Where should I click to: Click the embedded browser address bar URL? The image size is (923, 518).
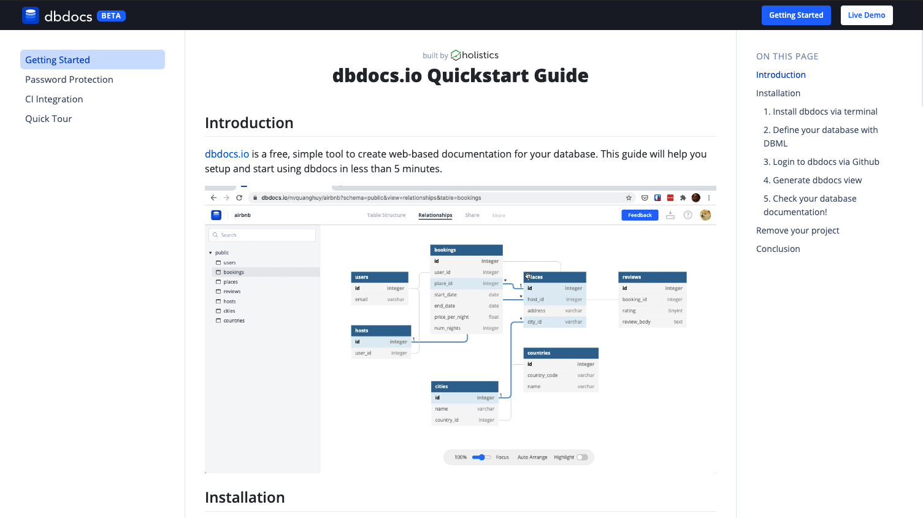[x=371, y=198]
